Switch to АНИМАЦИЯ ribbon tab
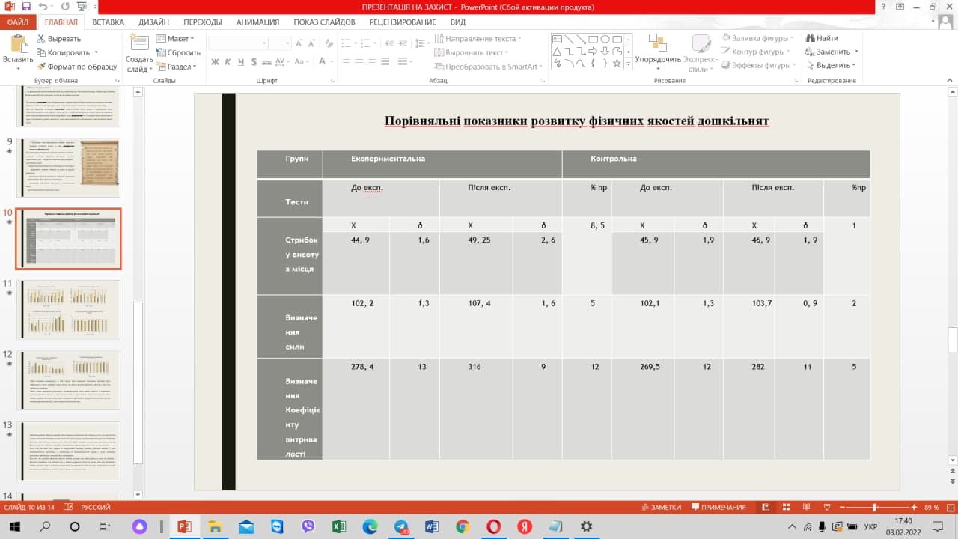 [x=257, y=22]
